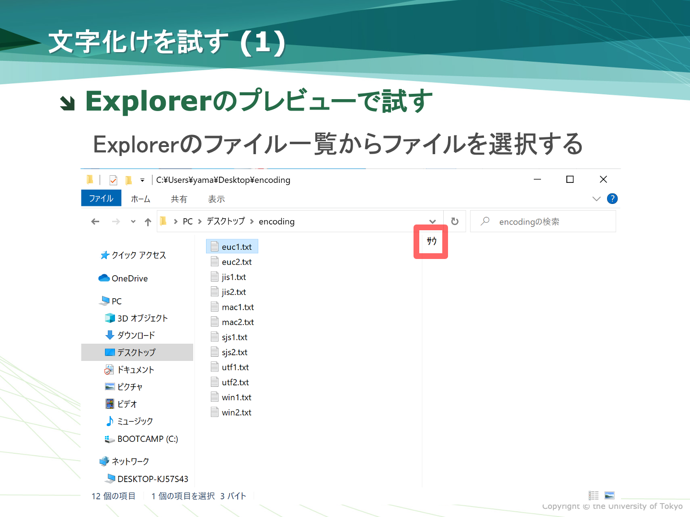Click the encoding breadcrumb in address bar
Screen dimensions: 690x517
276,221
